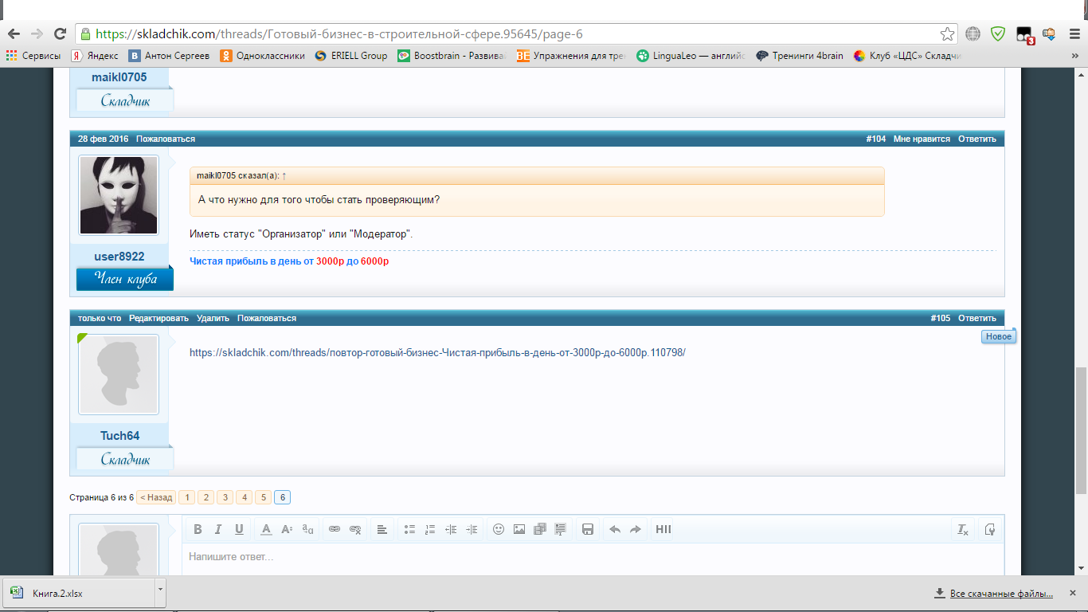The width and height of the screenshot is (1088, 612).
Task: Apply italic formatting in reply editor
Action: click(x=218, y=529)
